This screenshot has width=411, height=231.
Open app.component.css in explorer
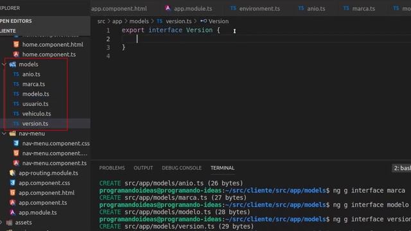click(44, 183)
